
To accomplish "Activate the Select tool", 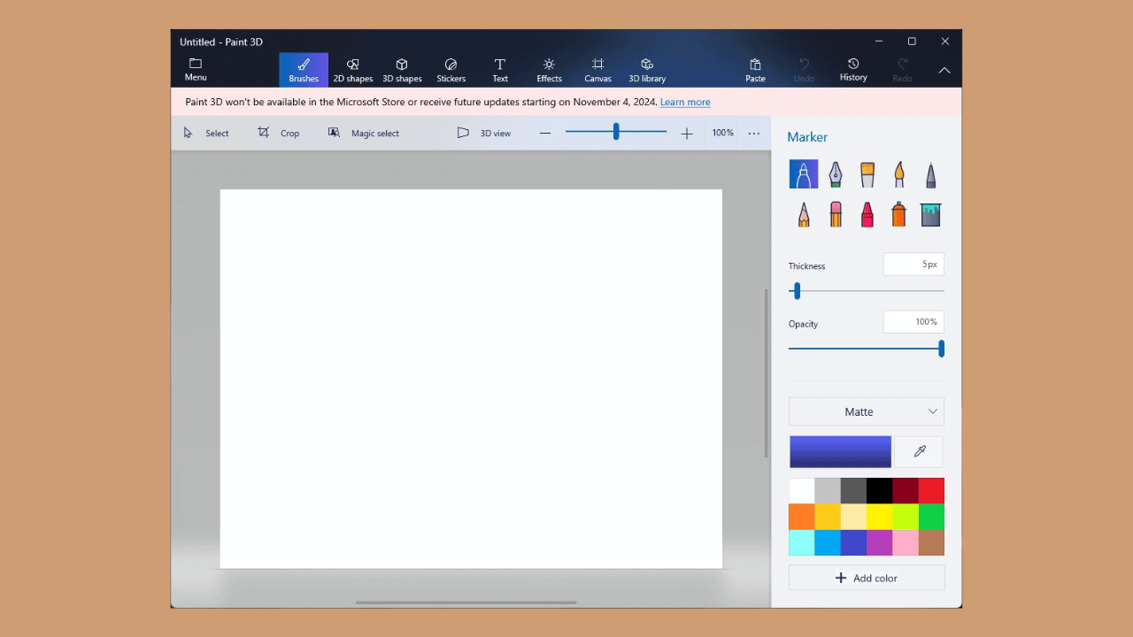I will click(x=206, y=133).
